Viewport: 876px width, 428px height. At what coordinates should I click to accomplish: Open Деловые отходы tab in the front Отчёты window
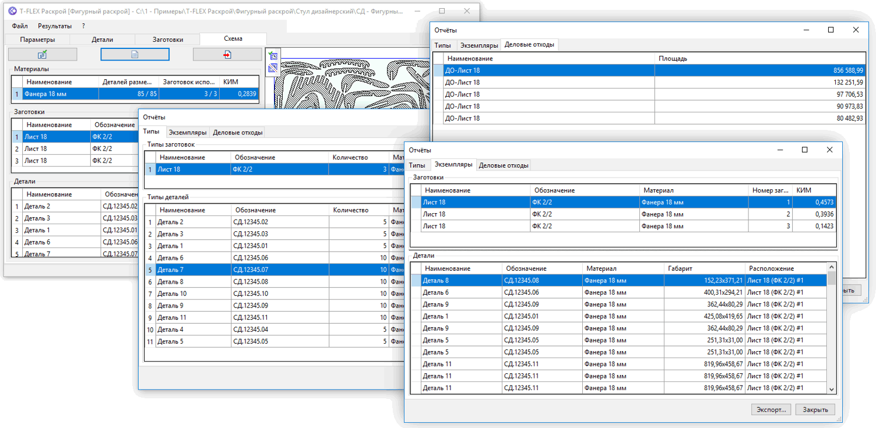point(504,165)
